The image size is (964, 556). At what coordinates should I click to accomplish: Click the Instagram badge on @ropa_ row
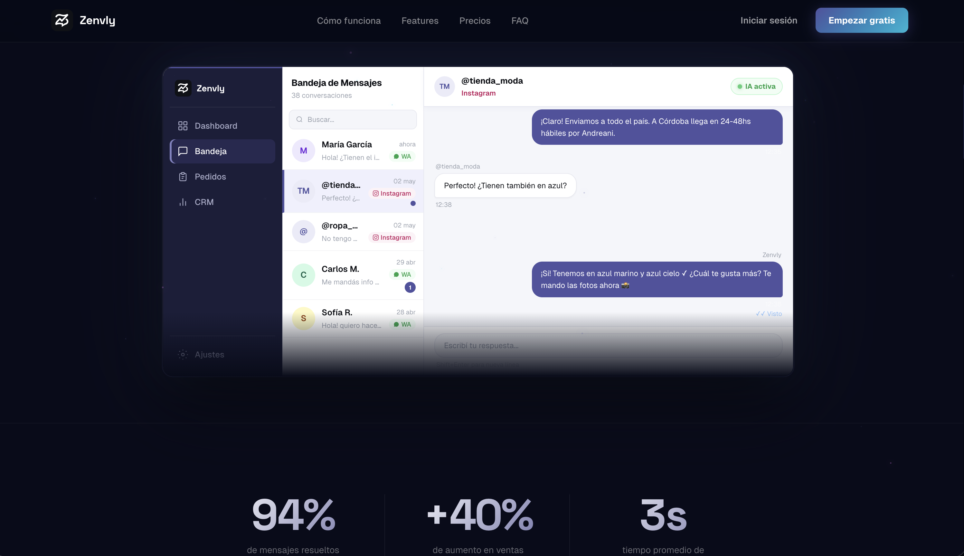392,237
